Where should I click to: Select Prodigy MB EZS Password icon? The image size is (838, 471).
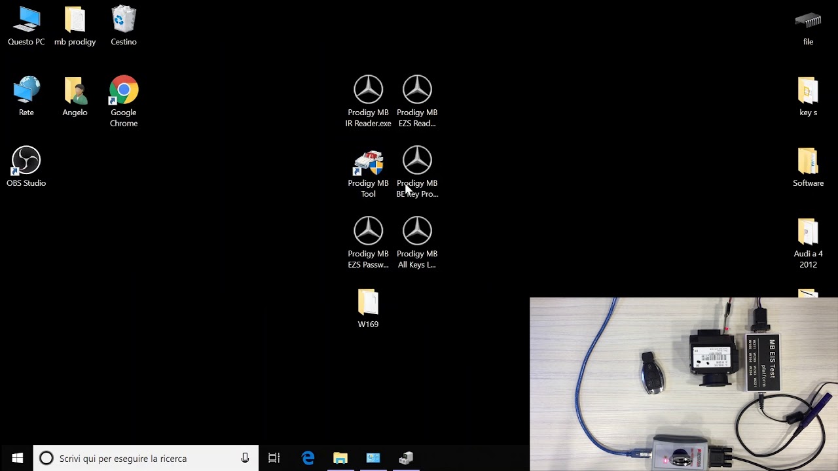pyautogui.click(x=368, y=243)
